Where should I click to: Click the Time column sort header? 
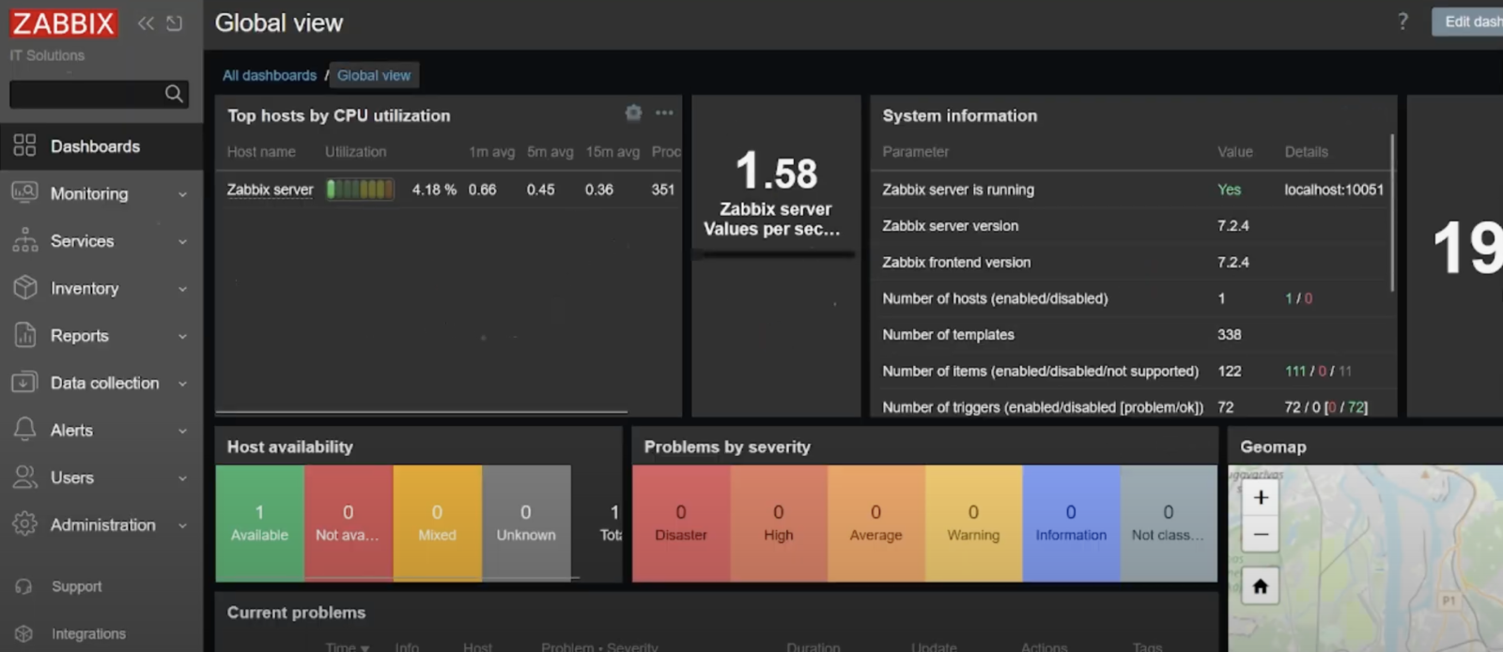[347, 646]
